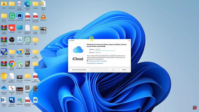The height and width of the screenshot is (112, 199).
Task: Open the Recycle Bin
Action: tap(20, 41)
